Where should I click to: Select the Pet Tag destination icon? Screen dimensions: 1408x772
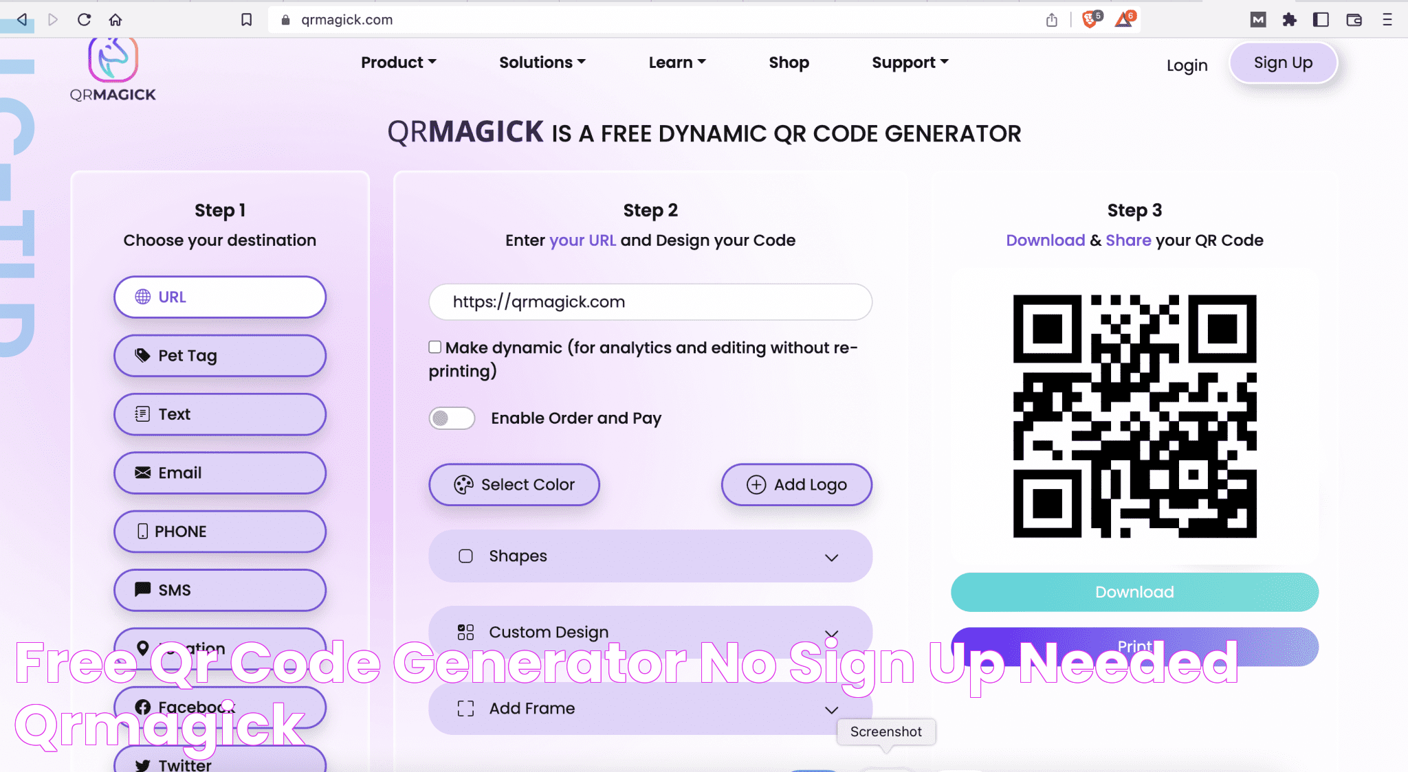click(142, 354)
